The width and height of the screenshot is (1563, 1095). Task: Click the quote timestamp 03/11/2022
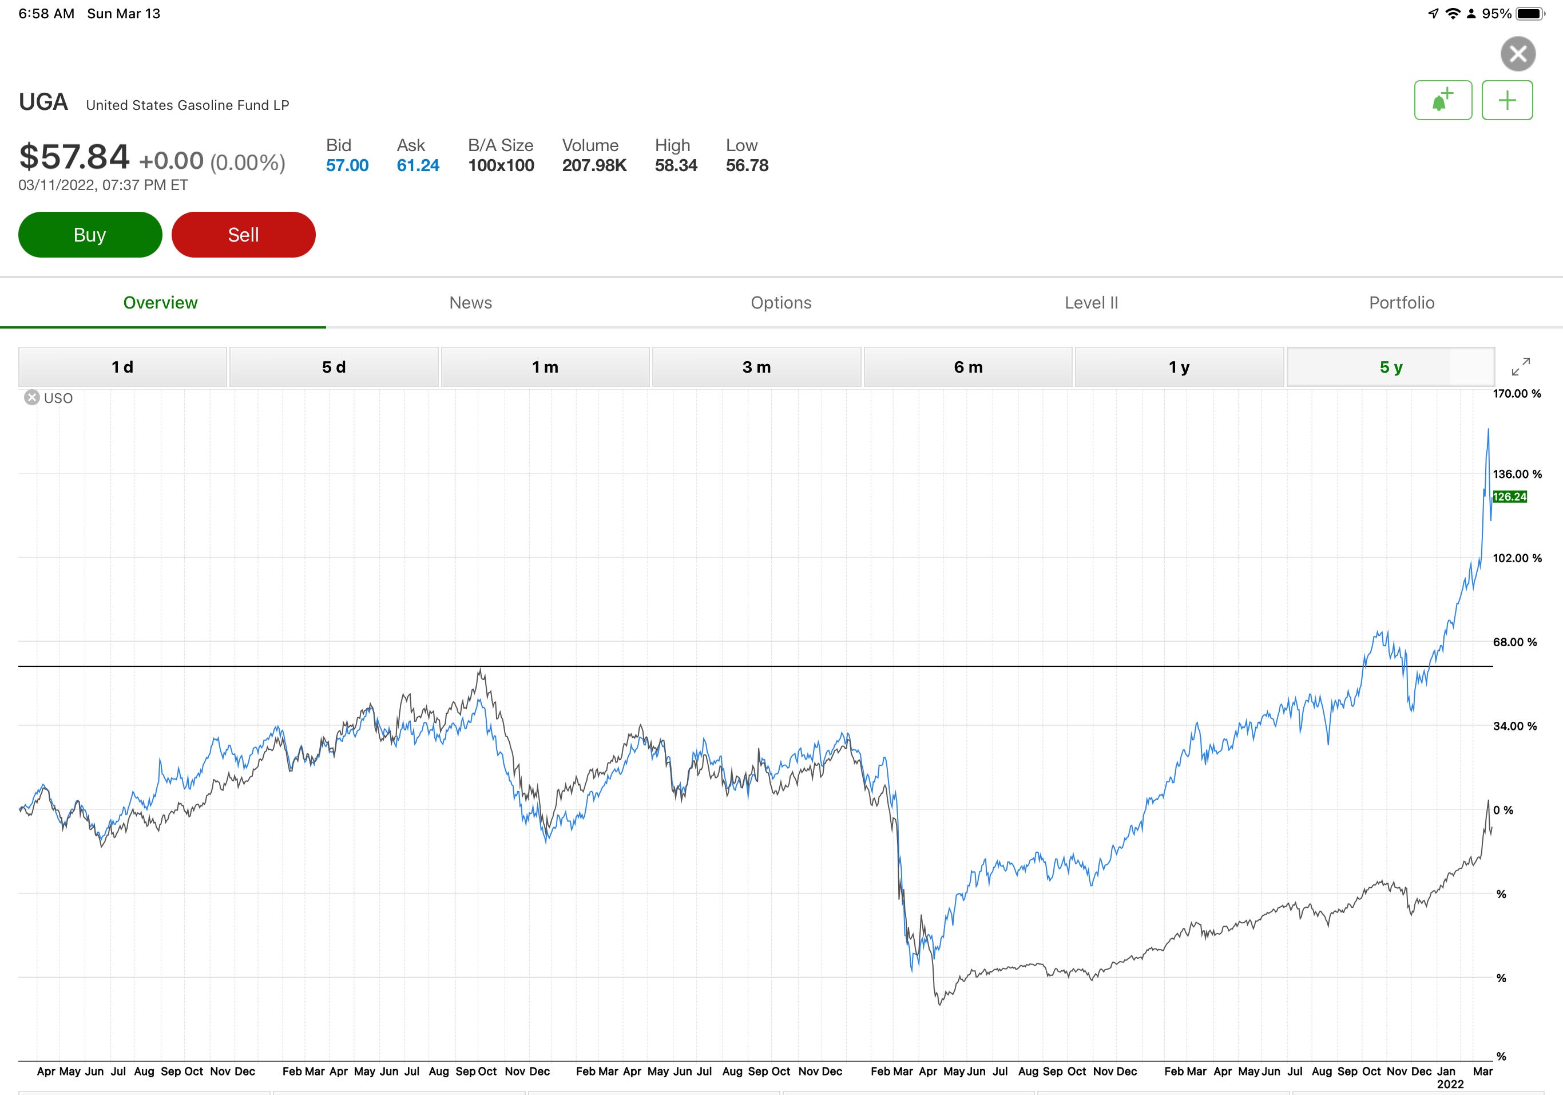click(103, 185)
